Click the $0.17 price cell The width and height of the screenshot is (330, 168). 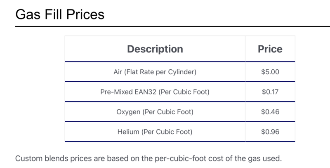[x=270, y=92]
